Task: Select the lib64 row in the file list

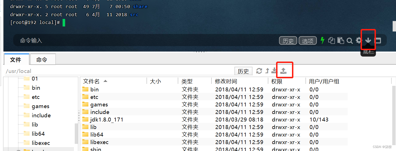Action: tap(214, 135)
